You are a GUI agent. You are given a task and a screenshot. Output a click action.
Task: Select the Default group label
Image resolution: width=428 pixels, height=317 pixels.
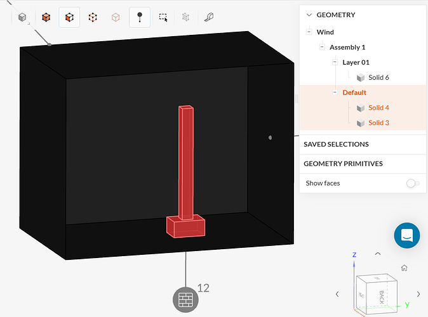coord(354,93)
